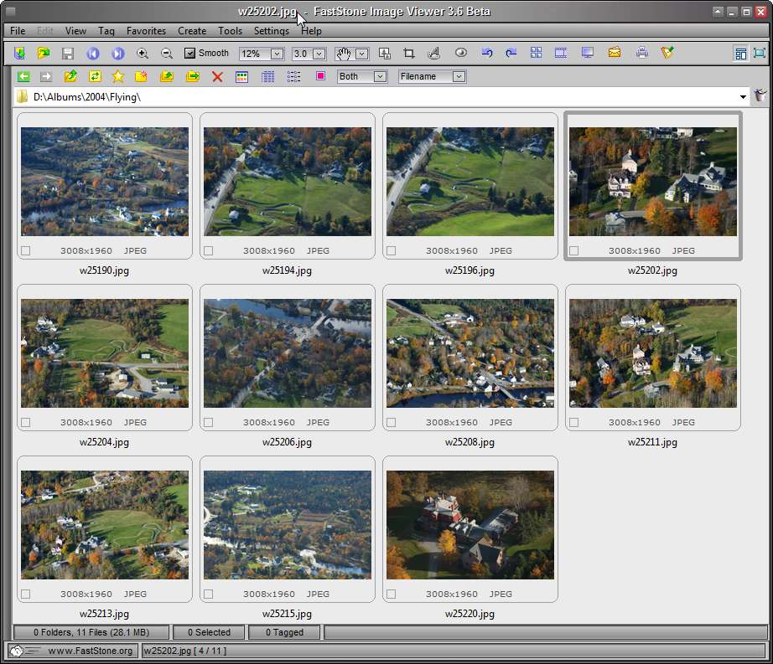773x664 pixels.
Task: Tick the checkbox for w25208.jpg
Action: (392, 422)
